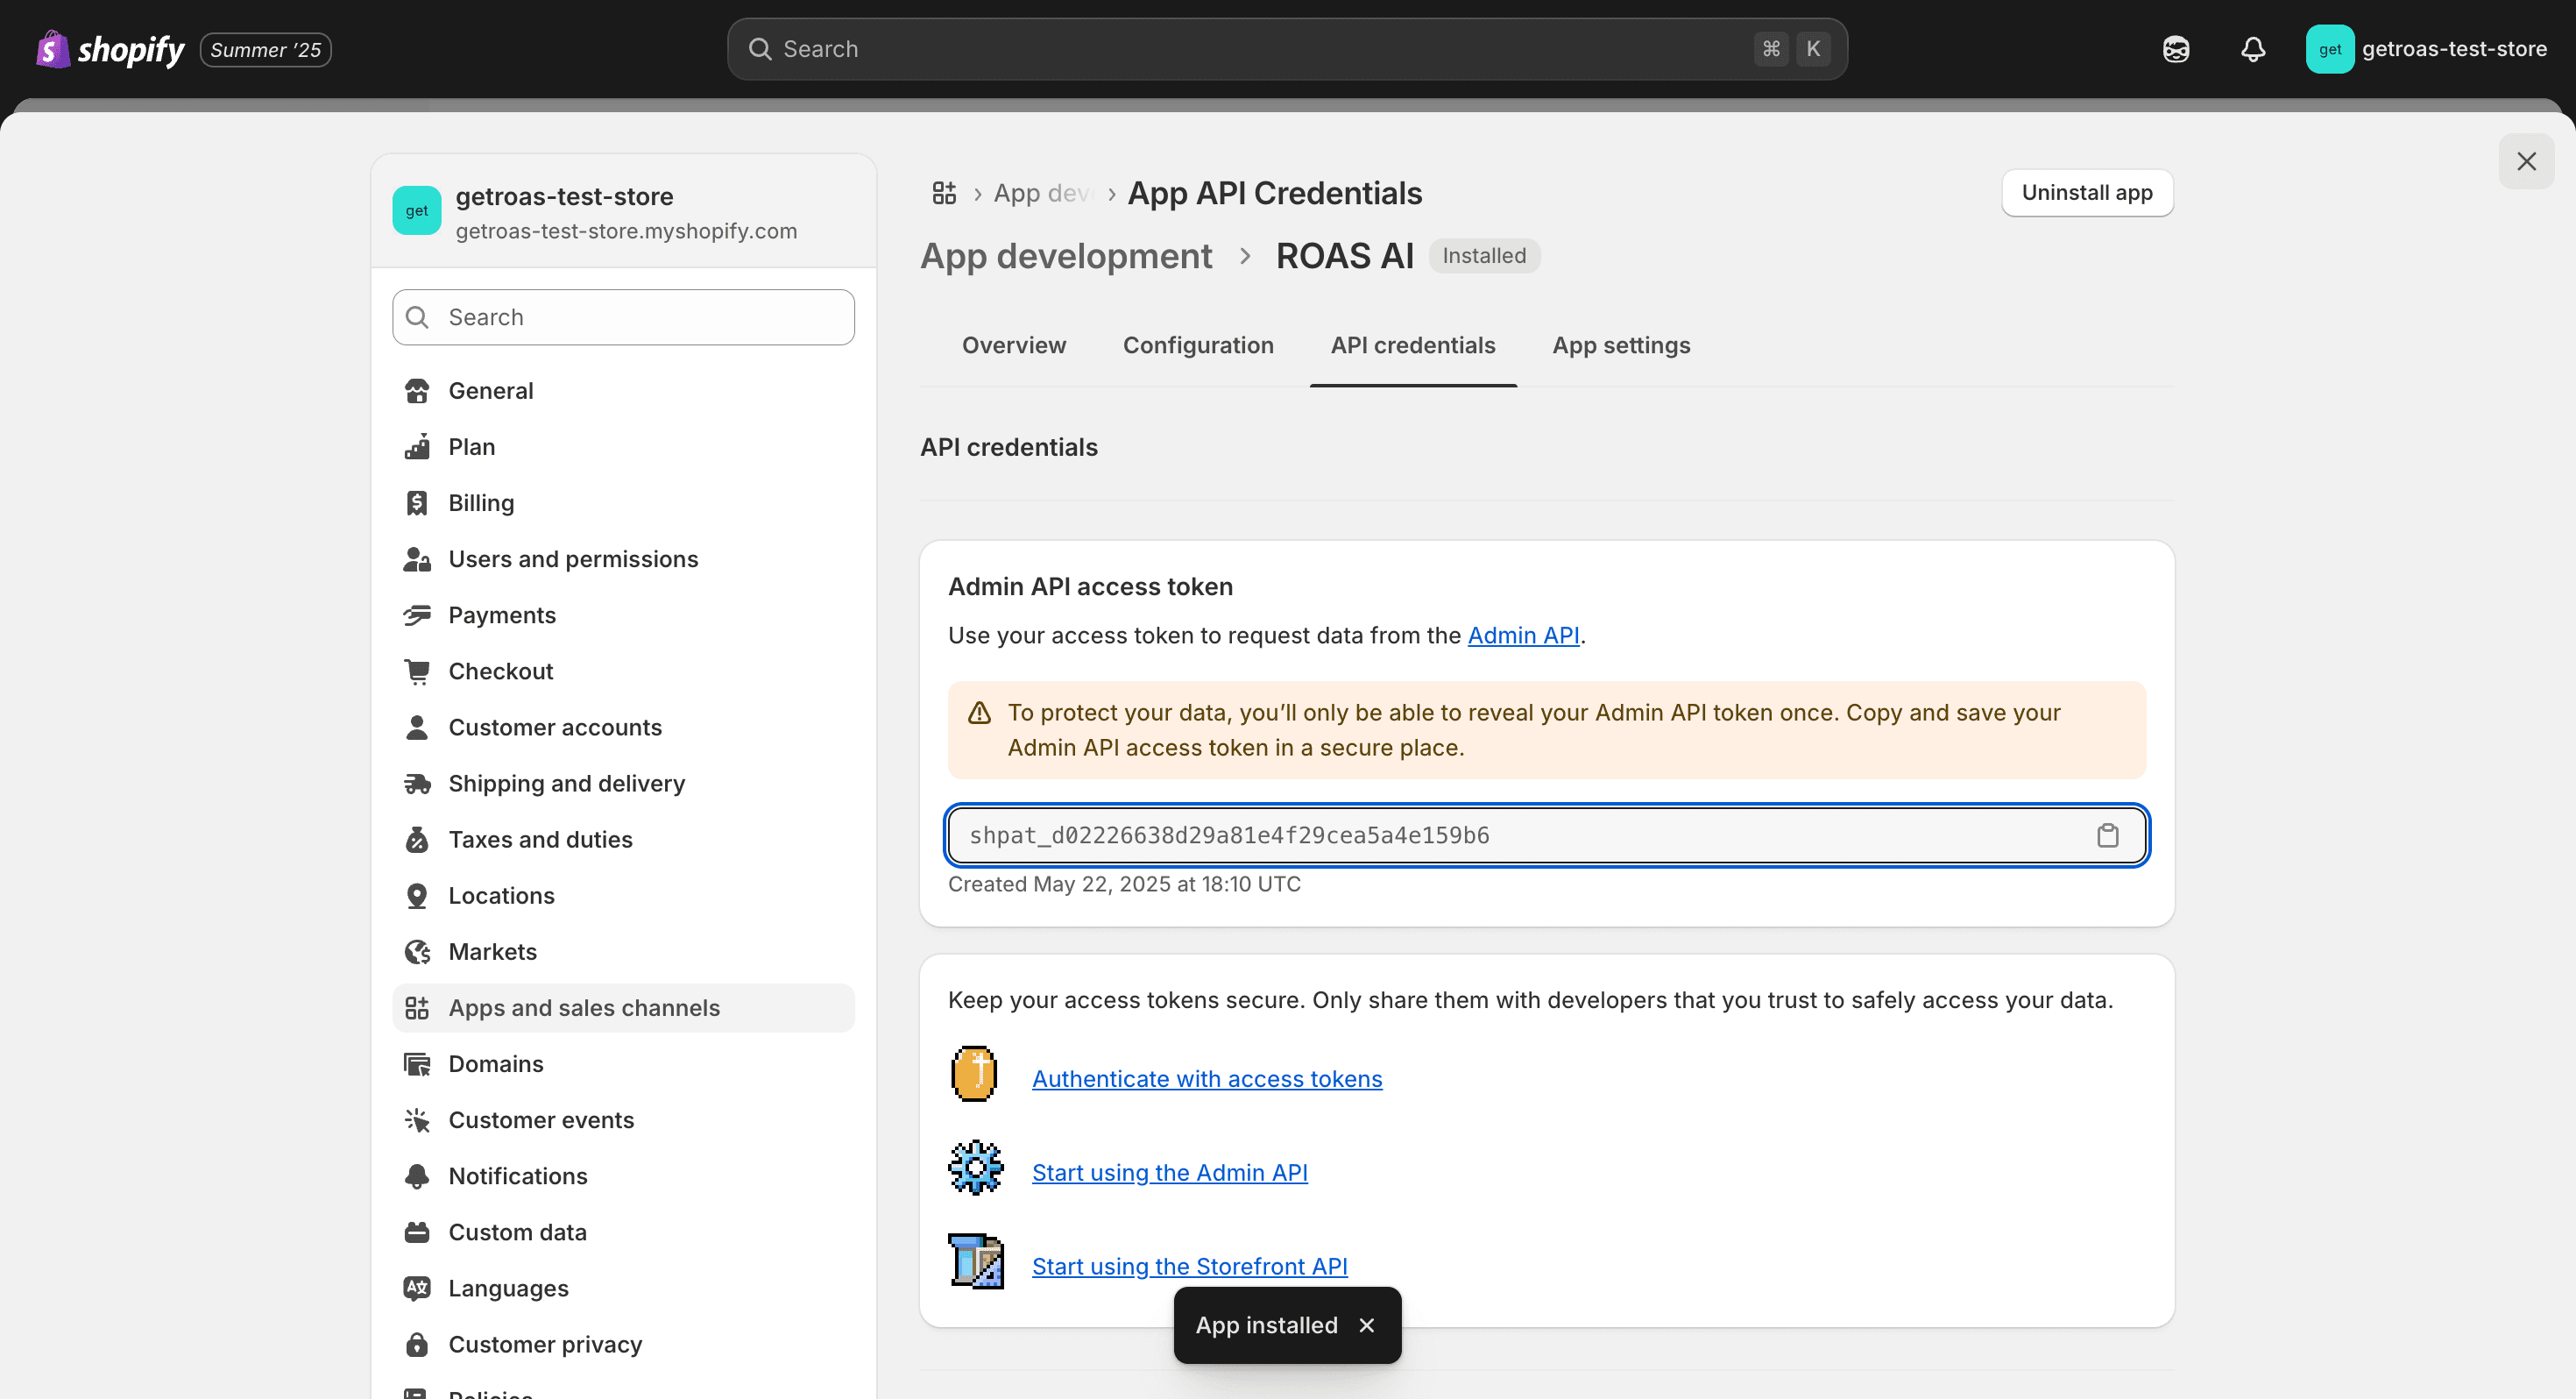The height and width of the screenshot is (1399, 2576).
Task: Open Domains settings
Action: (623, 1062)
